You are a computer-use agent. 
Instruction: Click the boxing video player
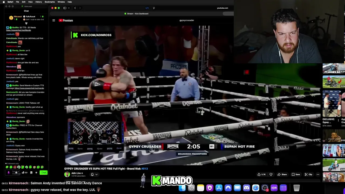192,95
